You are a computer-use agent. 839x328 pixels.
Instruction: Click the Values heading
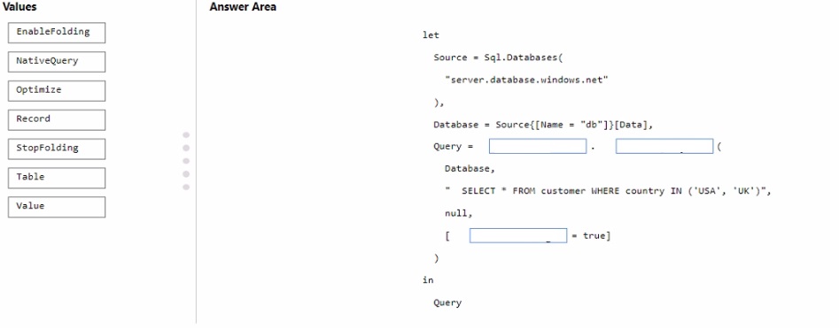click(x=19, y=7)
